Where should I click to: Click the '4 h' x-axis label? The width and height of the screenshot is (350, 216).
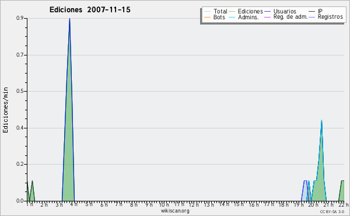tap(73, 204)
